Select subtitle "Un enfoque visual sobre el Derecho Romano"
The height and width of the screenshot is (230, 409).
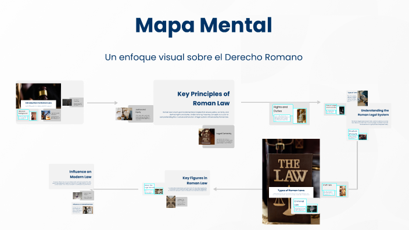click(x=204, y=57)
